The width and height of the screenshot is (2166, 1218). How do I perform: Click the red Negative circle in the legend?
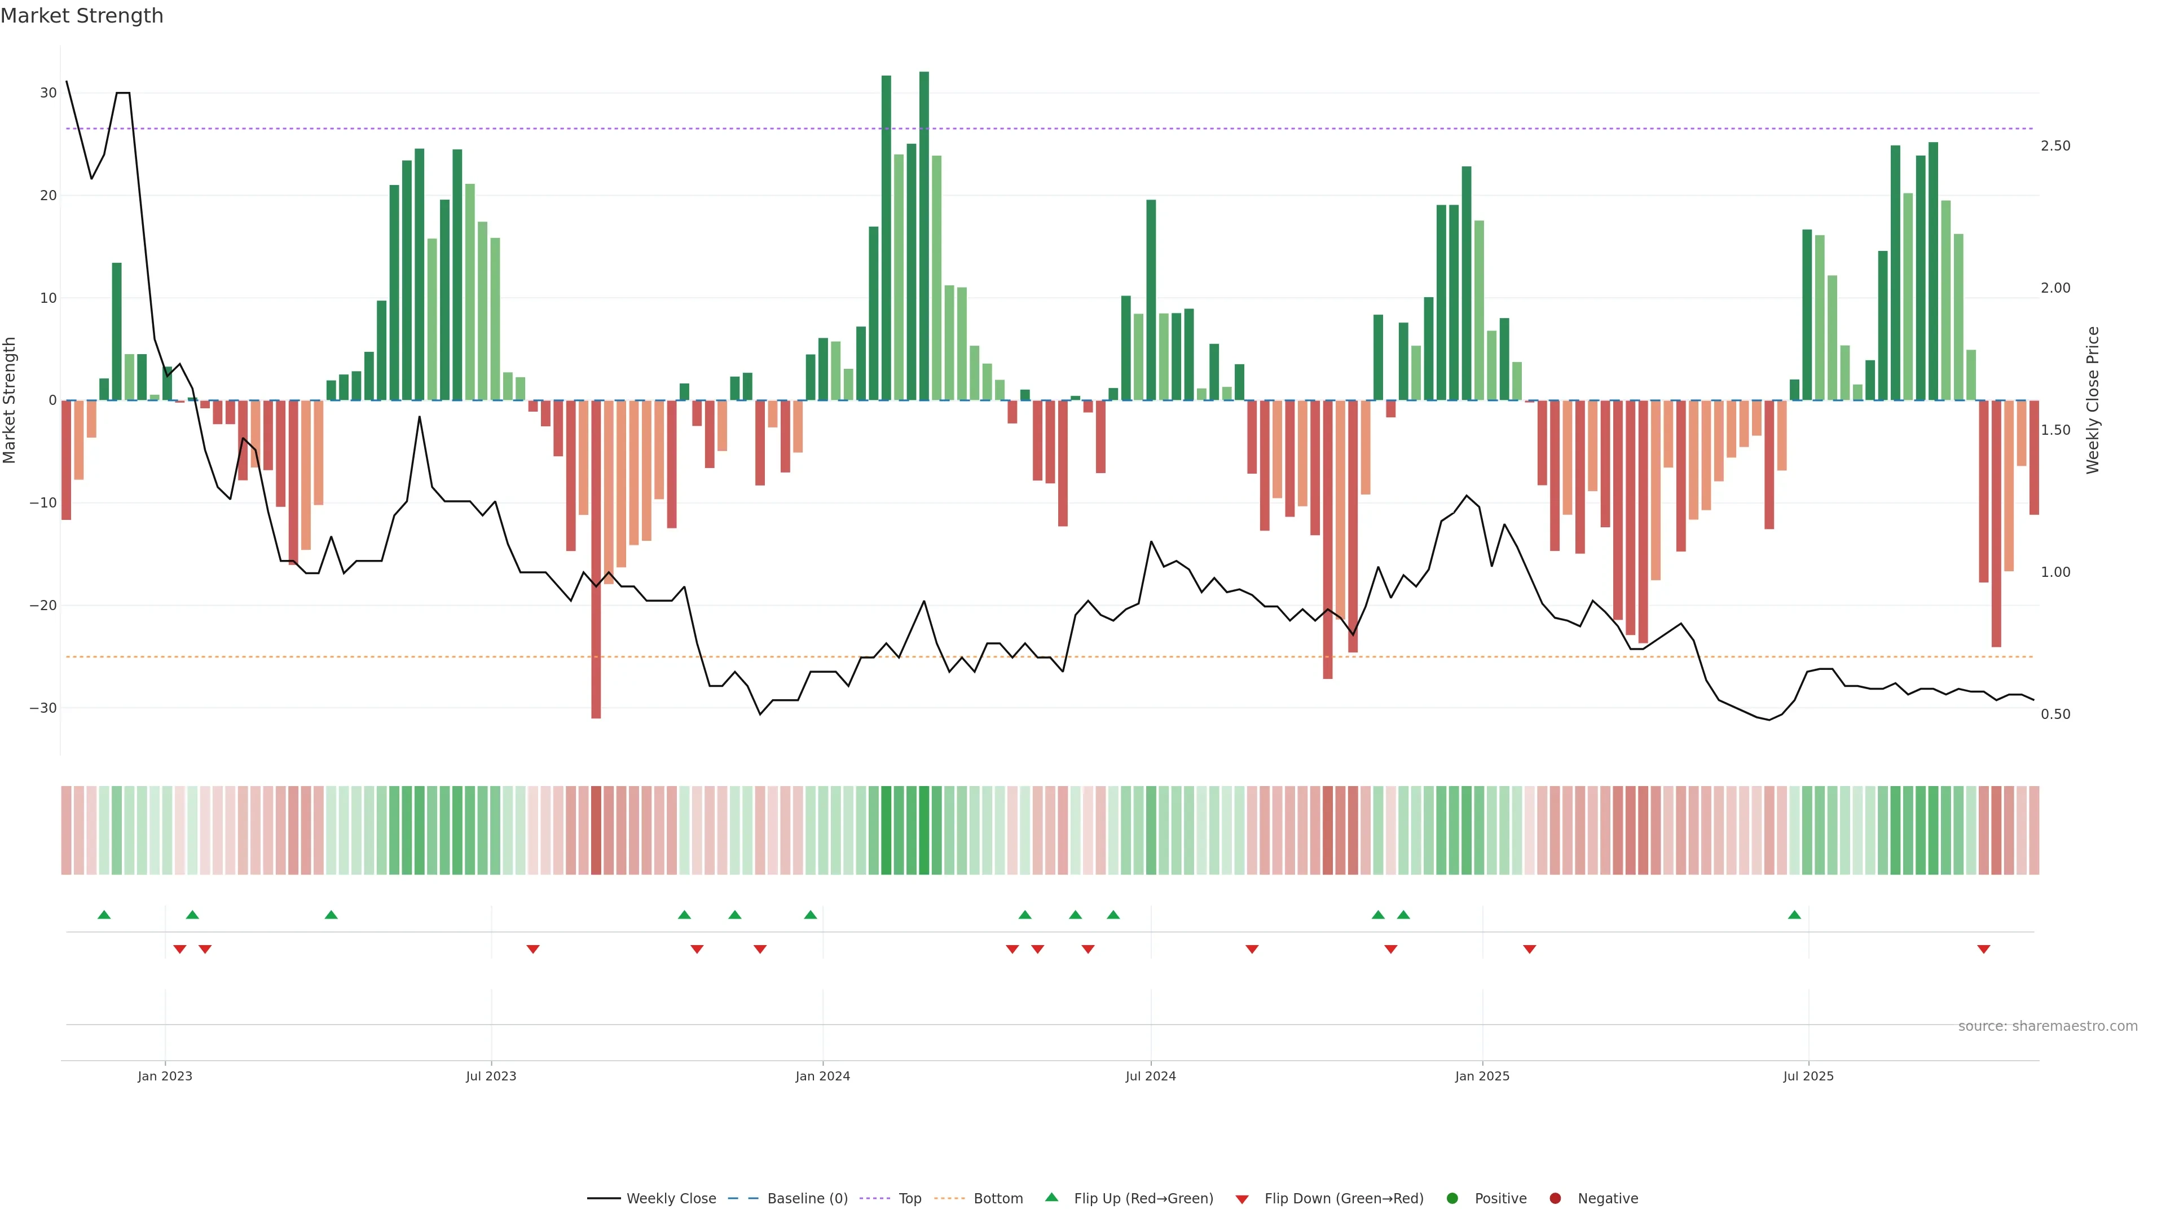coord(1555,1199)
